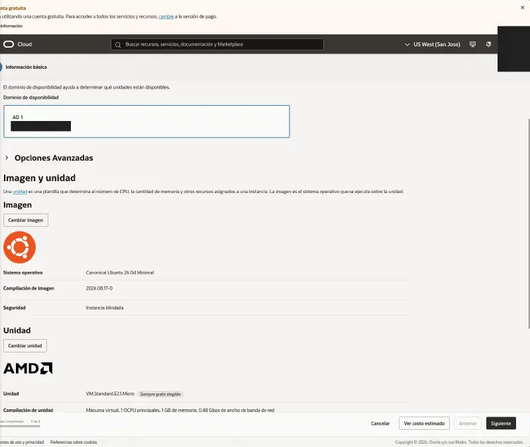
Task: Click 'Canonical Ubuntu 26.04 Minimal' value
Action: coord(120,272)
